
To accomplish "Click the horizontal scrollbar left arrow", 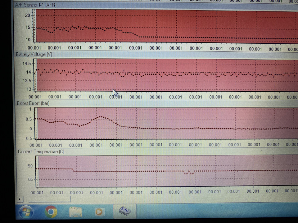I will [20, 199].
